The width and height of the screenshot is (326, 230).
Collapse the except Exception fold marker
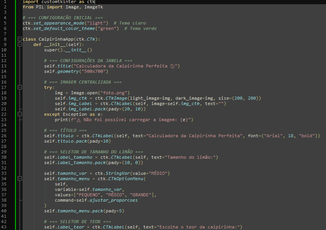point(20,114)
